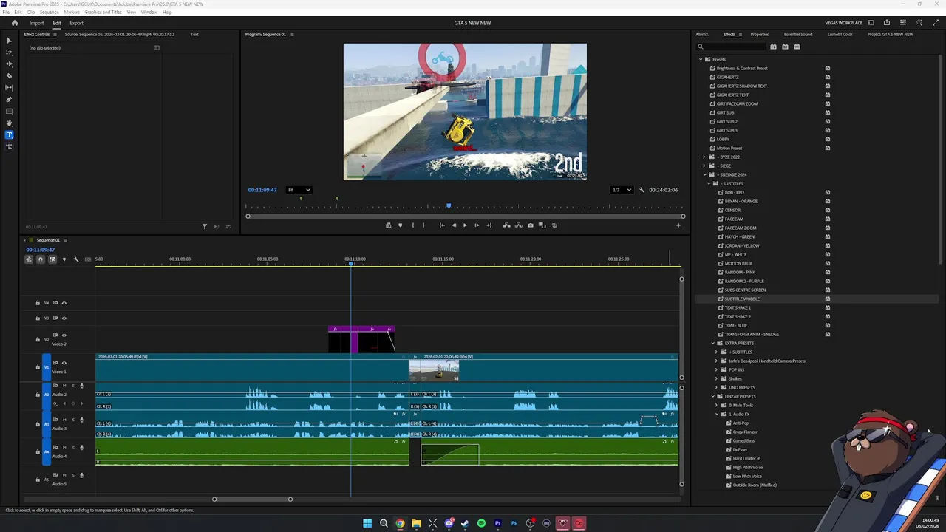Open the File menu
The width and height of the screenshot is (946, 532).
pos(7,13)
